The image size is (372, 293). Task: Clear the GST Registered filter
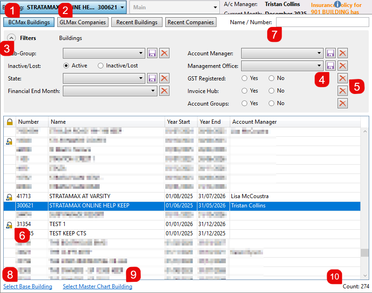(x=343, y=78)
